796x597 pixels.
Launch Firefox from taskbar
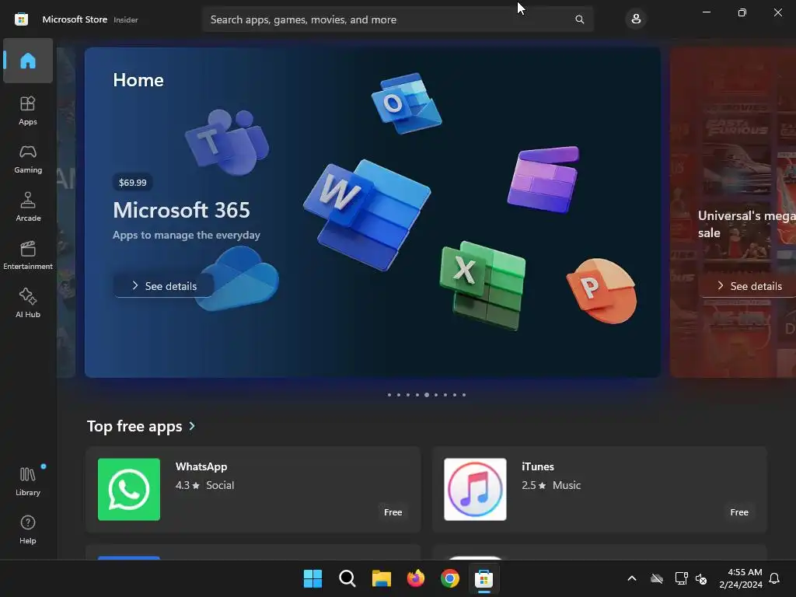[416, 578]
